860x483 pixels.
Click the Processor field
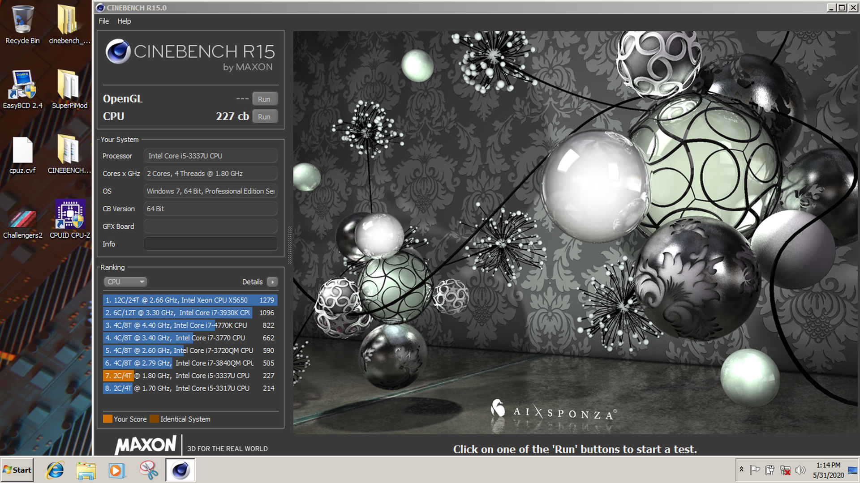[211, 156]
